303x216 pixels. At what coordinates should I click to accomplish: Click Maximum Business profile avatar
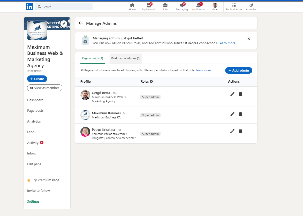tap(85, 115)
